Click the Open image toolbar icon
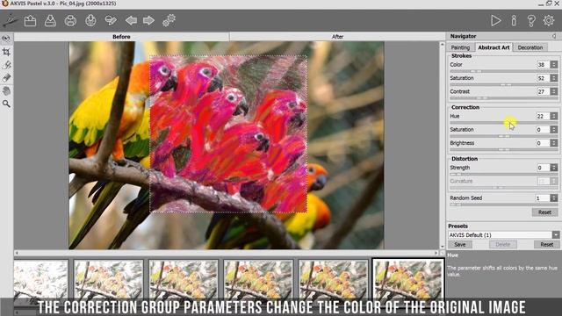562x316 pixels. (x=30, y=21)
